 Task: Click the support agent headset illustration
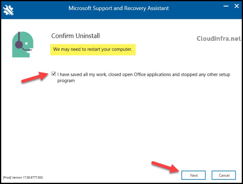coord(23,44)
